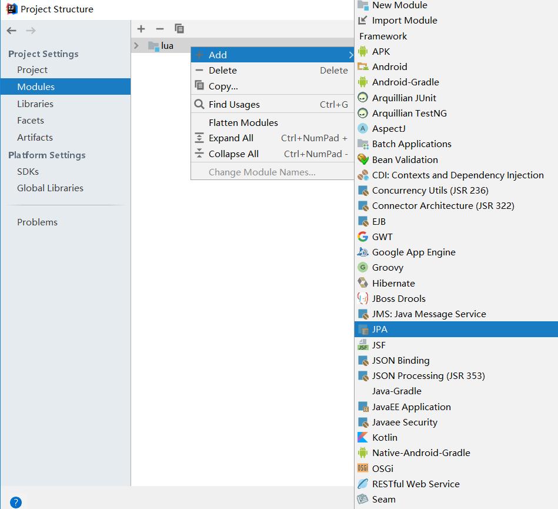Click the Arquillian TestNG icon
558x509 pixels.
click(x=363, y=113)
